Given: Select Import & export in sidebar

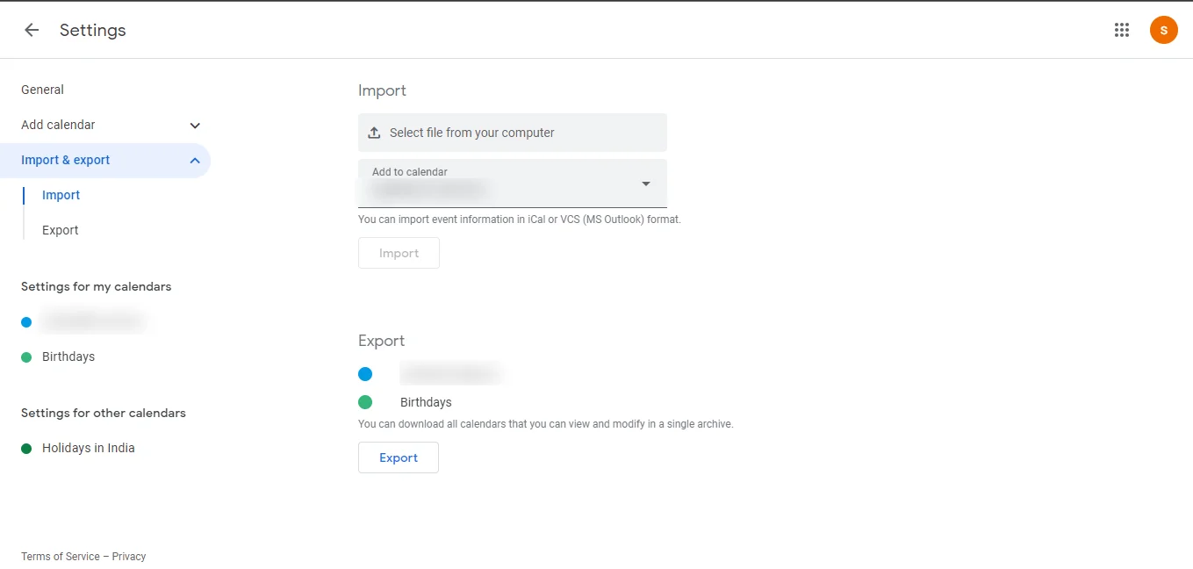Looking at the screenshot, I should (x=66, y=160).
